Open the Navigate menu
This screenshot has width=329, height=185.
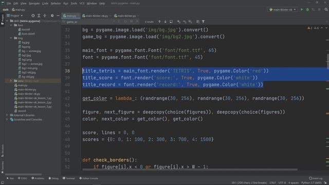(34, 4)
